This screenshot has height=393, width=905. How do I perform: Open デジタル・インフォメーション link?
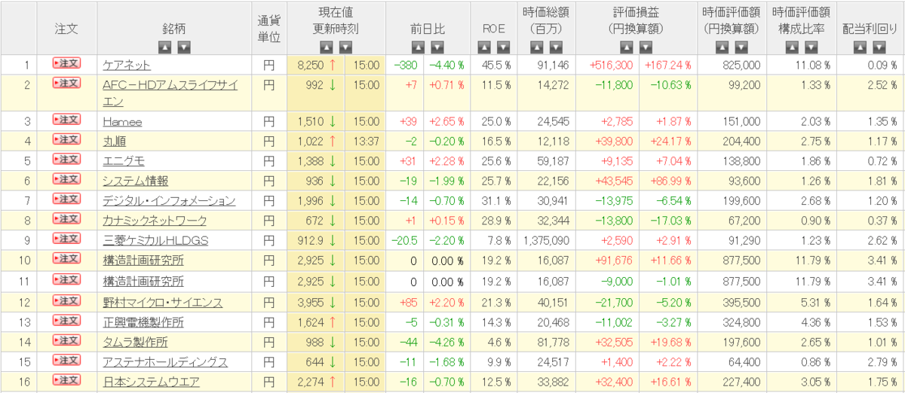click(169, 201)
